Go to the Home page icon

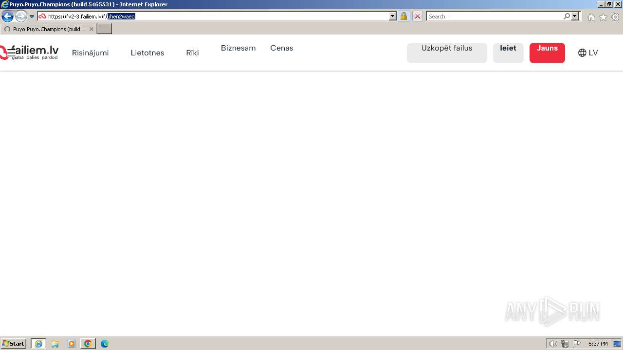[x=591, y=17]
